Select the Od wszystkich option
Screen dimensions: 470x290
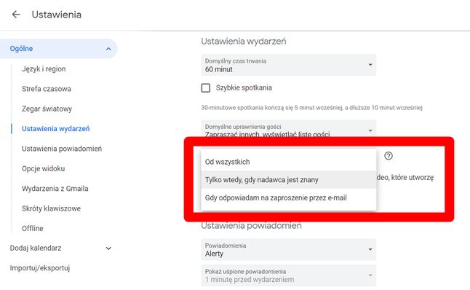pos(288,162)
